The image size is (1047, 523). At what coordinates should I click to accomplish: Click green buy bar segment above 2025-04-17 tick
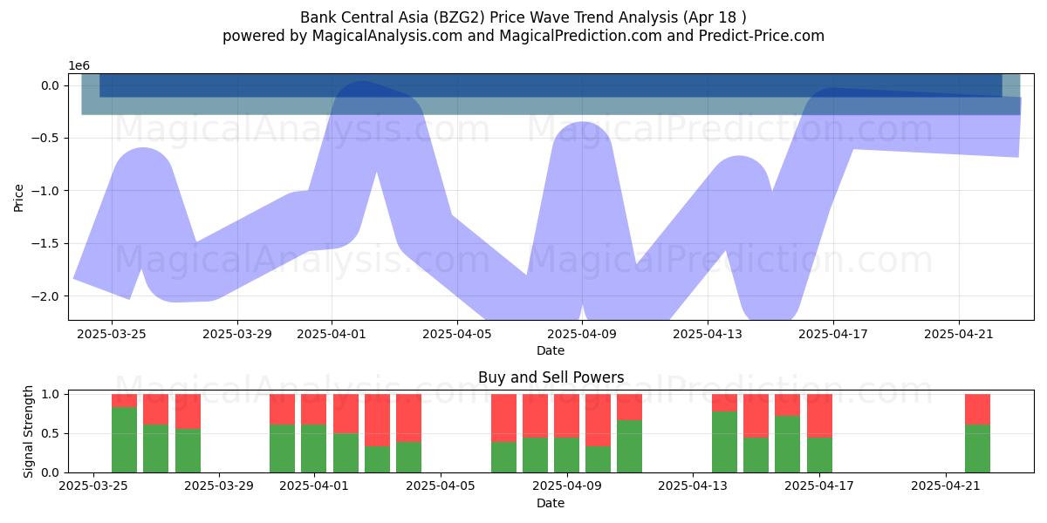click(819, 455)
